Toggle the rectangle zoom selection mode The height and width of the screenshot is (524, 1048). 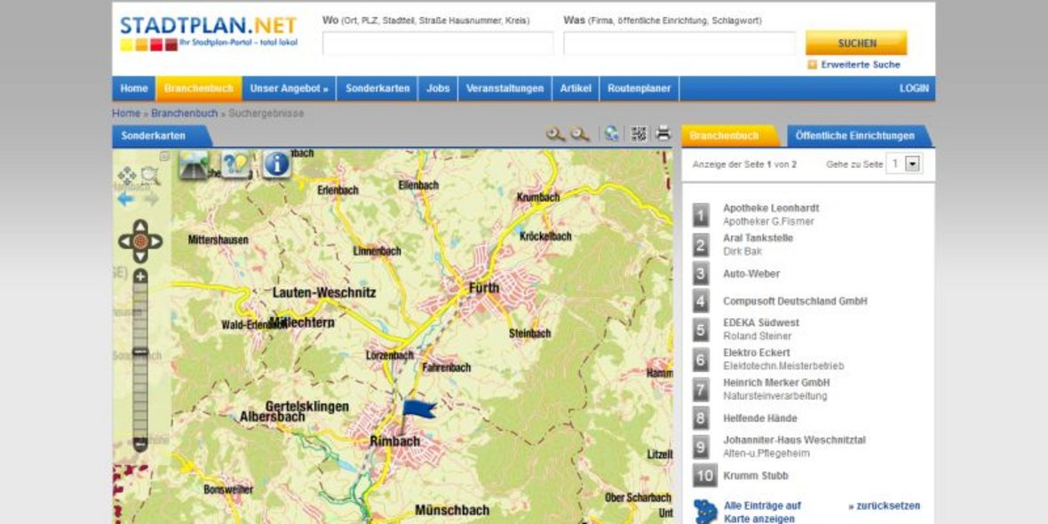tap(147, 174)
